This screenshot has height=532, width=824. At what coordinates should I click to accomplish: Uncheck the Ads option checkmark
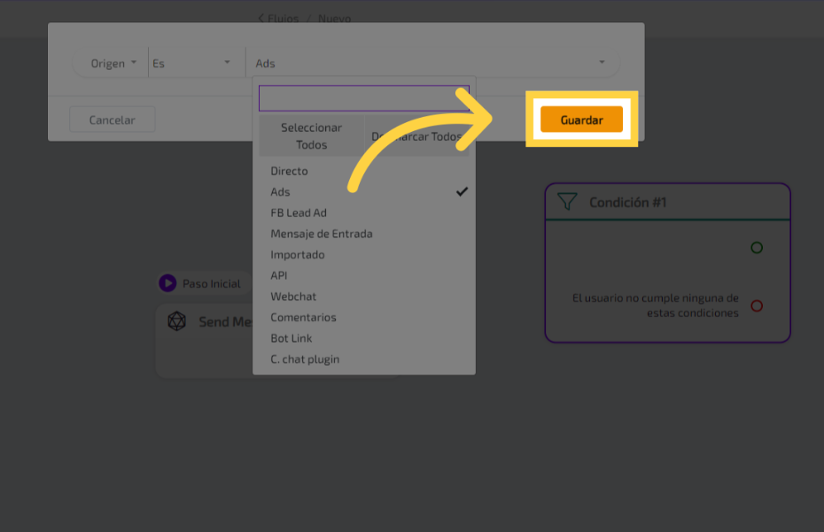(x=462, y=192)
